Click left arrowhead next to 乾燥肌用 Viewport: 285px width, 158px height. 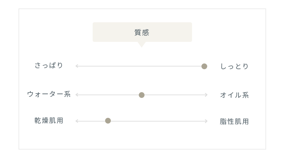(77, 121)
